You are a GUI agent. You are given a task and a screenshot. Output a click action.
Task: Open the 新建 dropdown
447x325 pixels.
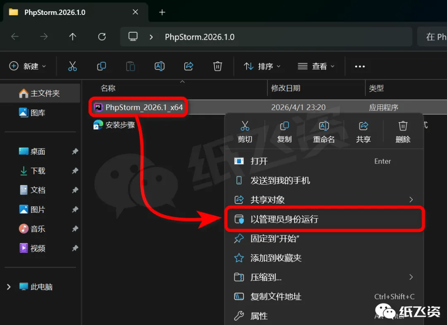point(27,66)
